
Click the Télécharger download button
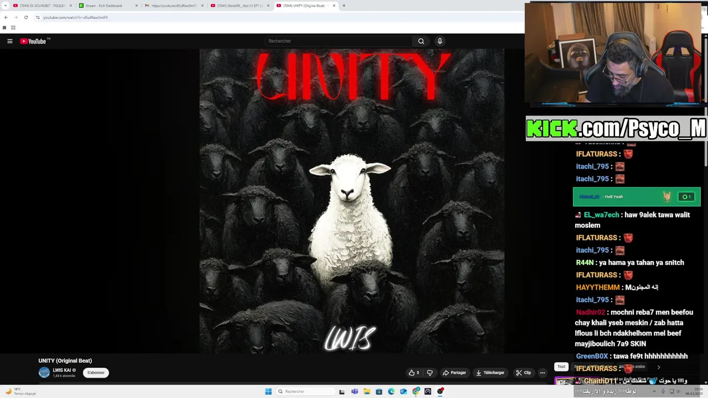click(491, 373)
